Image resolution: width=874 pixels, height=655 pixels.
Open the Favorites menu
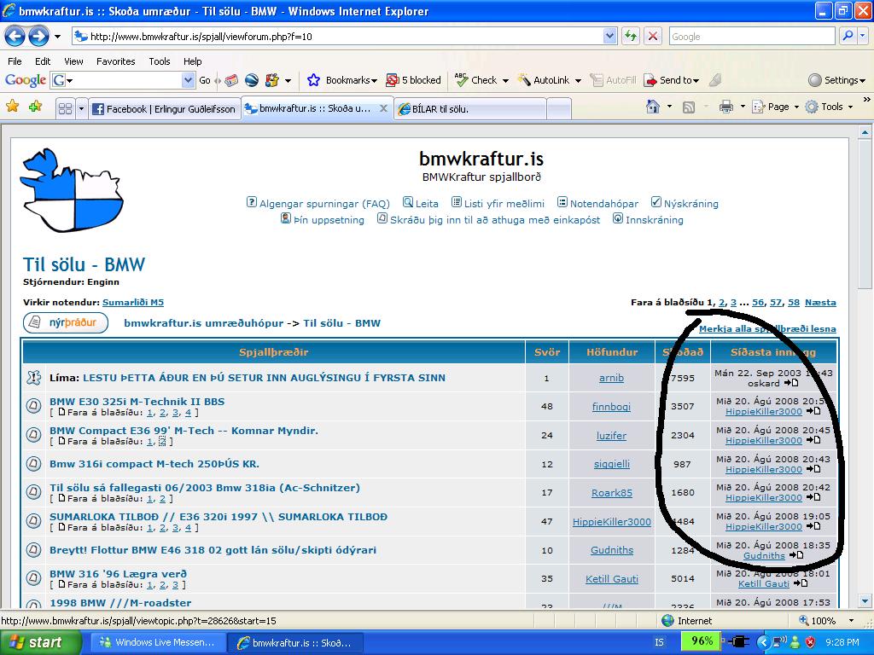(x=115, y=61)
